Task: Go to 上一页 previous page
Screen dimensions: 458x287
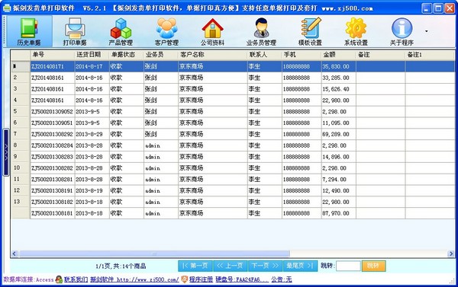Action: click(231, 266)
